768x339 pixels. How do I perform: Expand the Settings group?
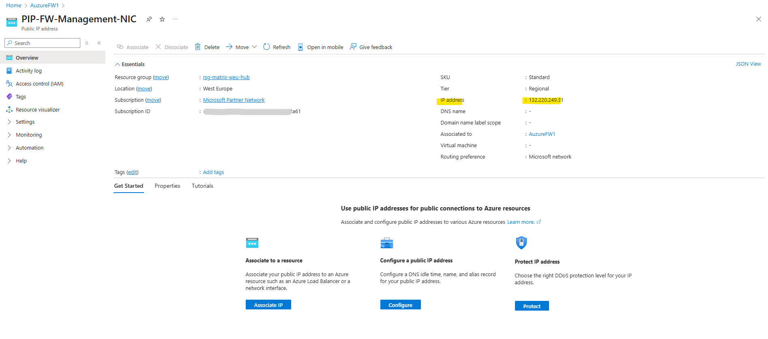click(x=25, y=122)
